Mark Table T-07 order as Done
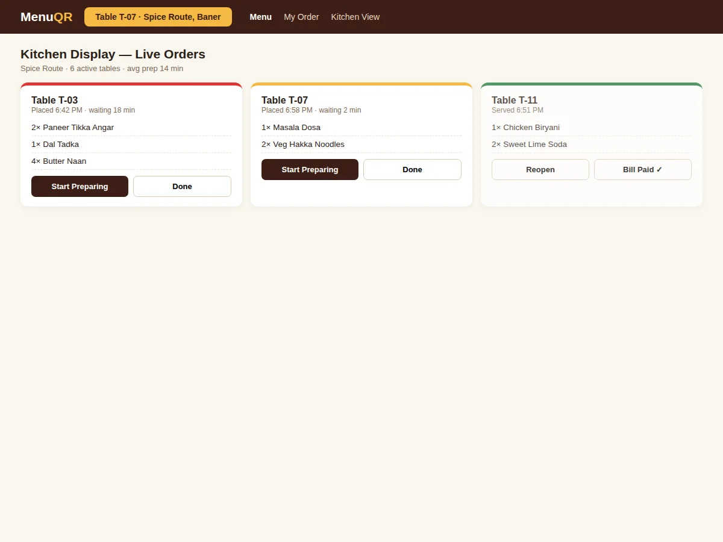The image size is (723, 542). click(x=412, y=169)
